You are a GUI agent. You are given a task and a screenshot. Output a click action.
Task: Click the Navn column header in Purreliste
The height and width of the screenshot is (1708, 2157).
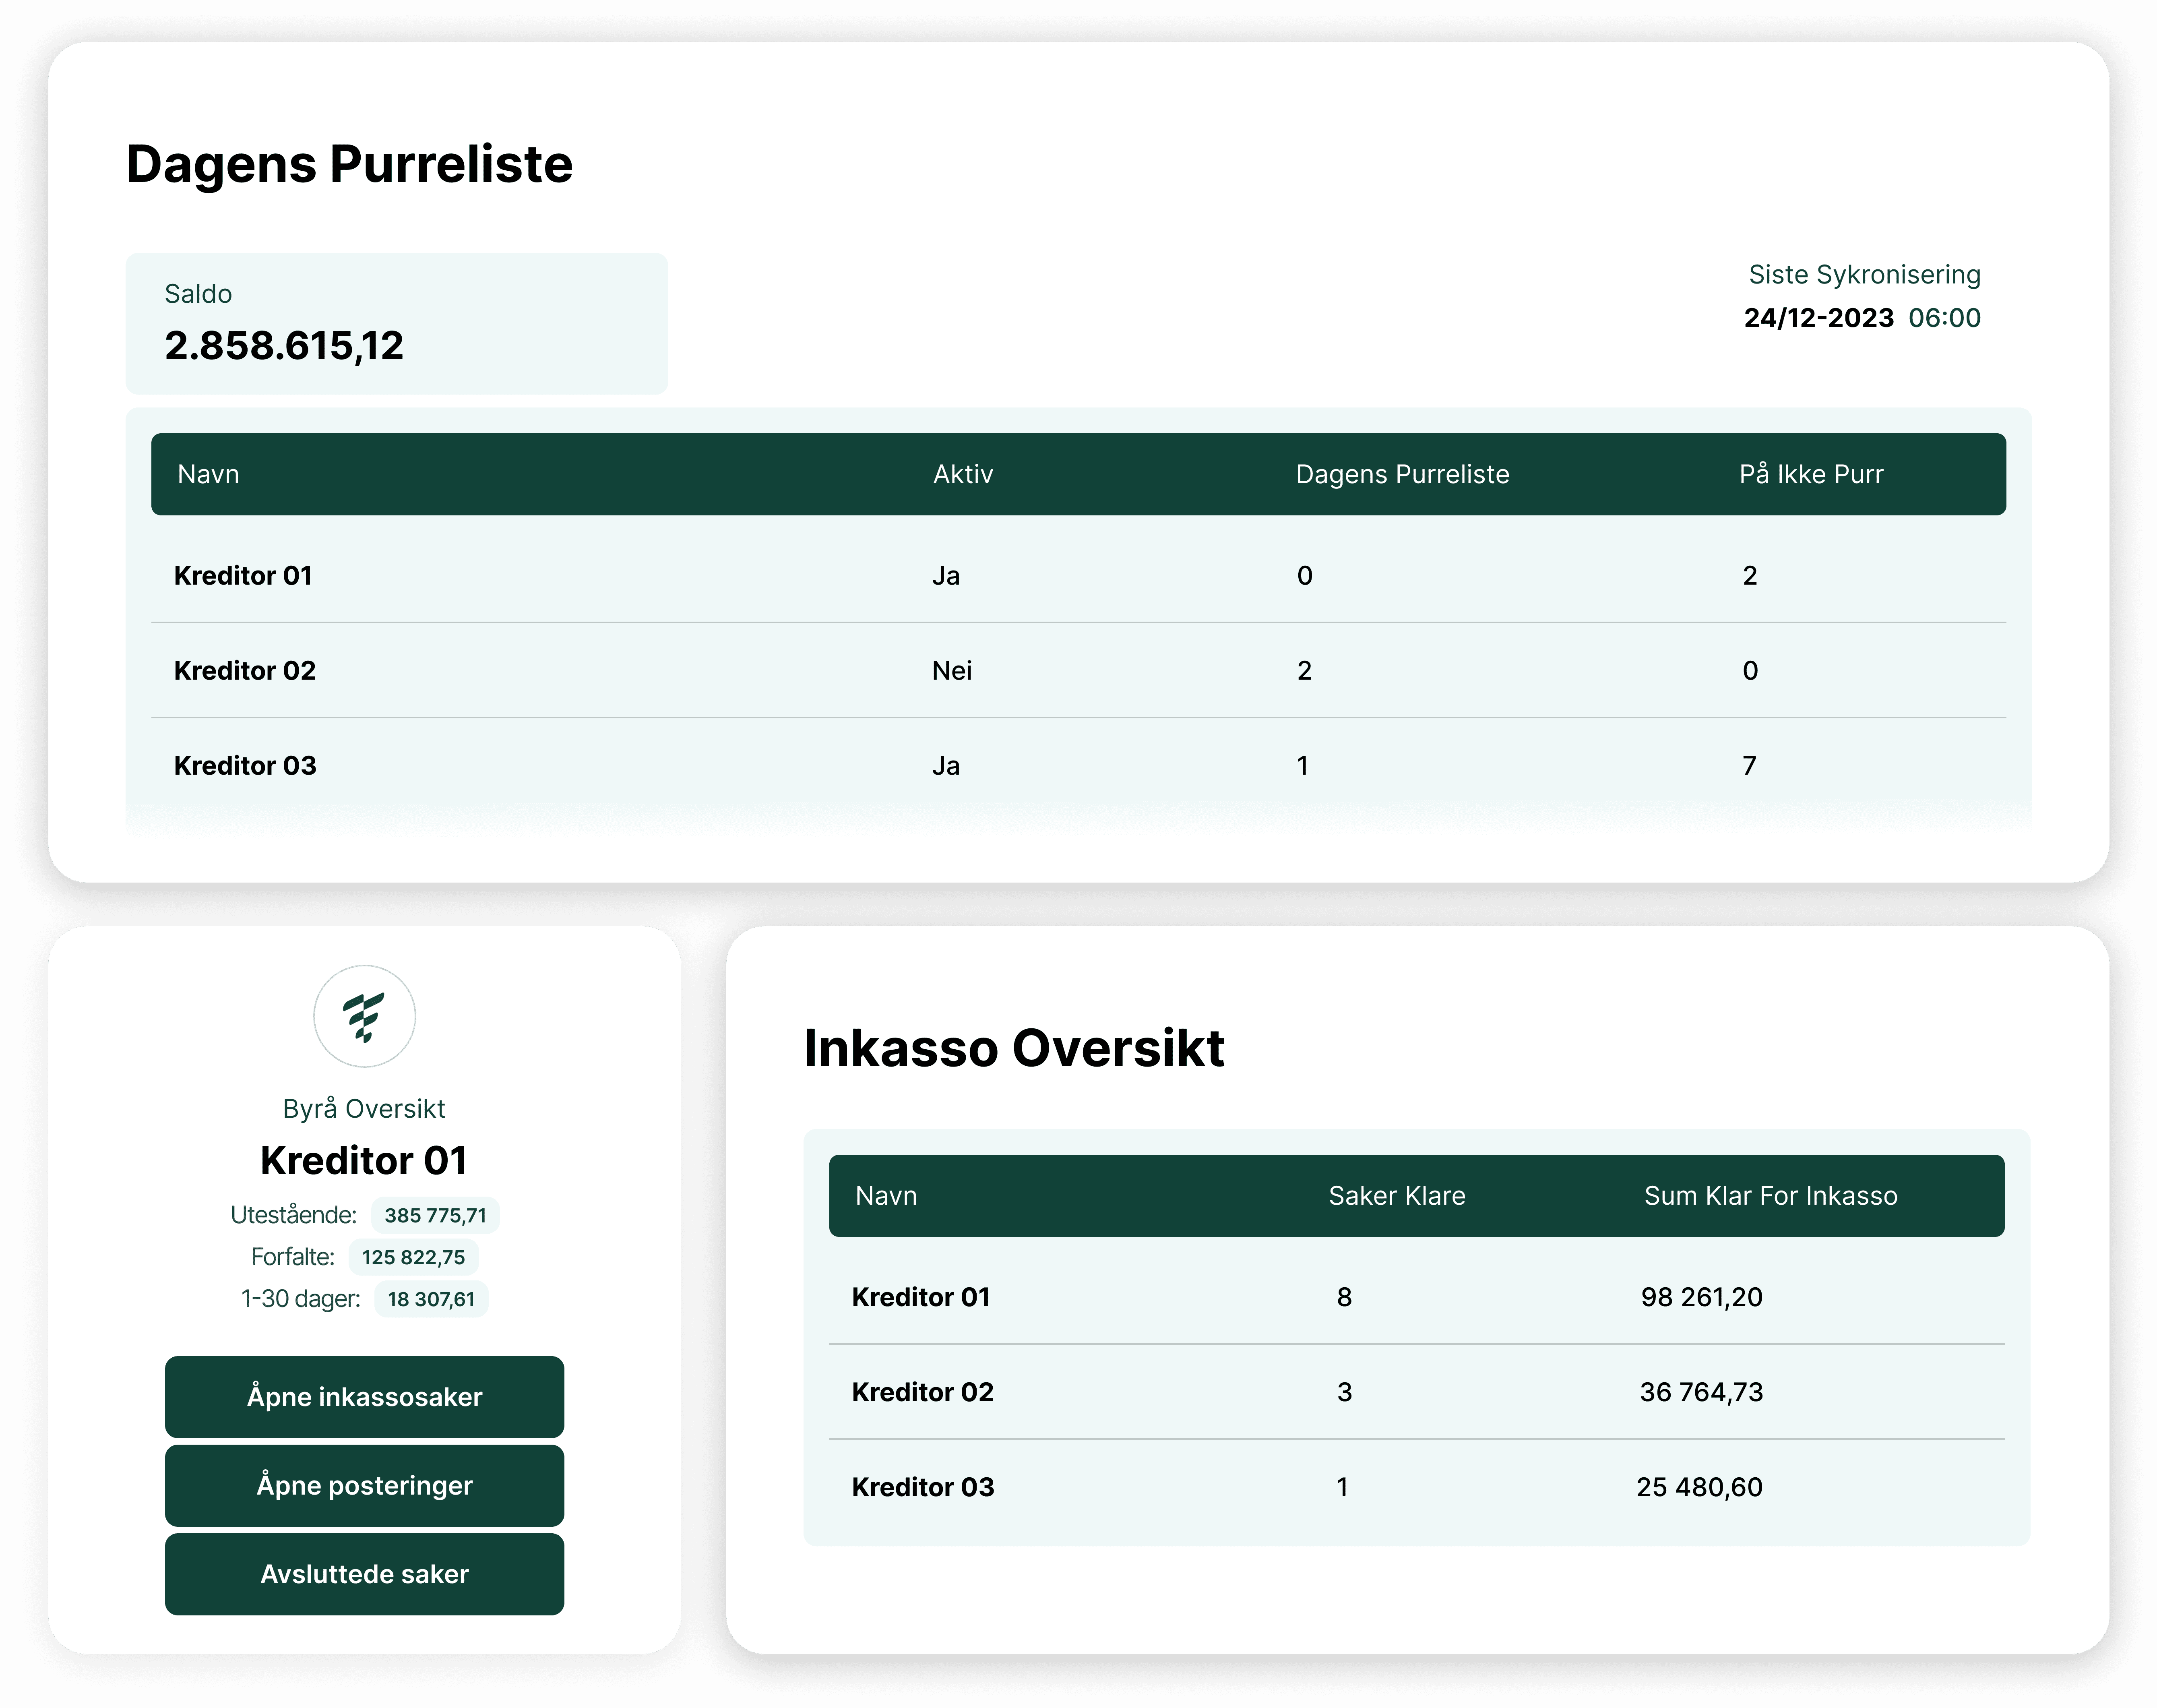click(208, 474)
